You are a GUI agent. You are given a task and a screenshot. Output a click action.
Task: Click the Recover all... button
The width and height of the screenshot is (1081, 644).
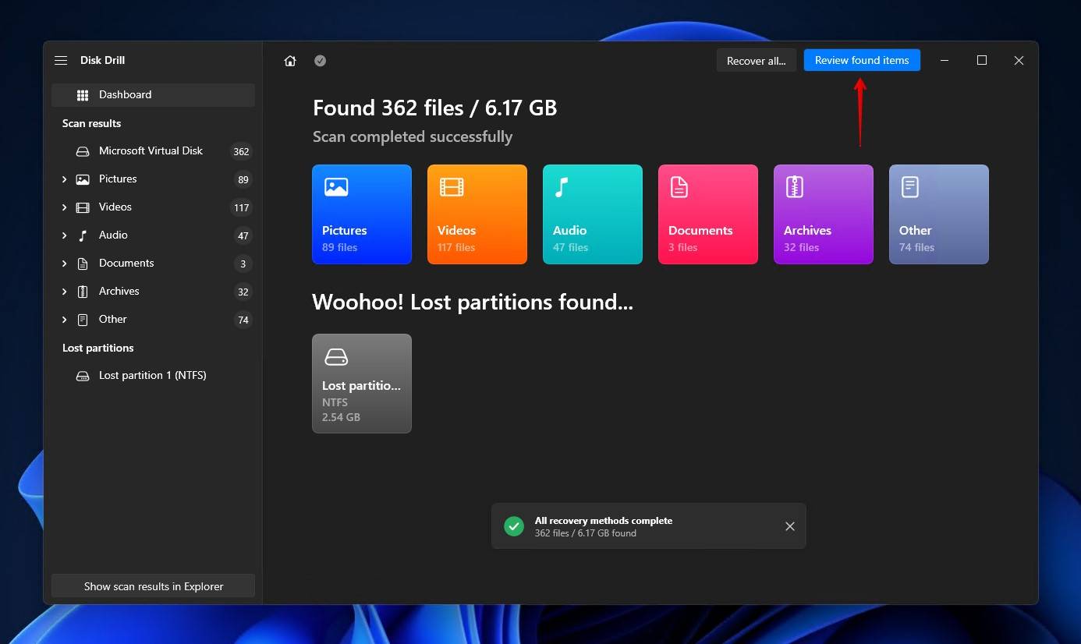756,61
